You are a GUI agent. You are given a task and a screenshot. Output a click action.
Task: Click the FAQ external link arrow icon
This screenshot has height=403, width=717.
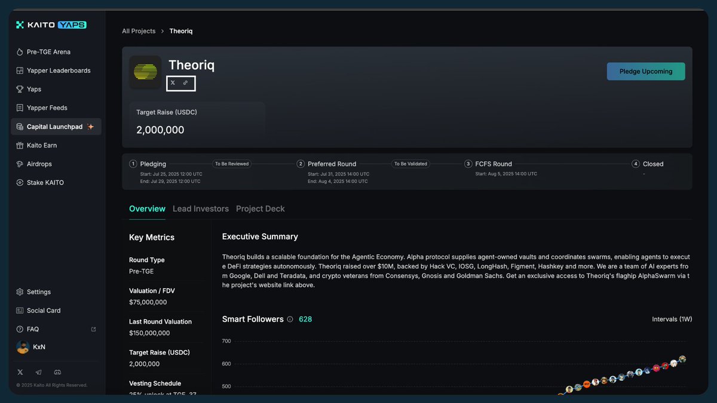pyautogui.click(x=93, y=329)
